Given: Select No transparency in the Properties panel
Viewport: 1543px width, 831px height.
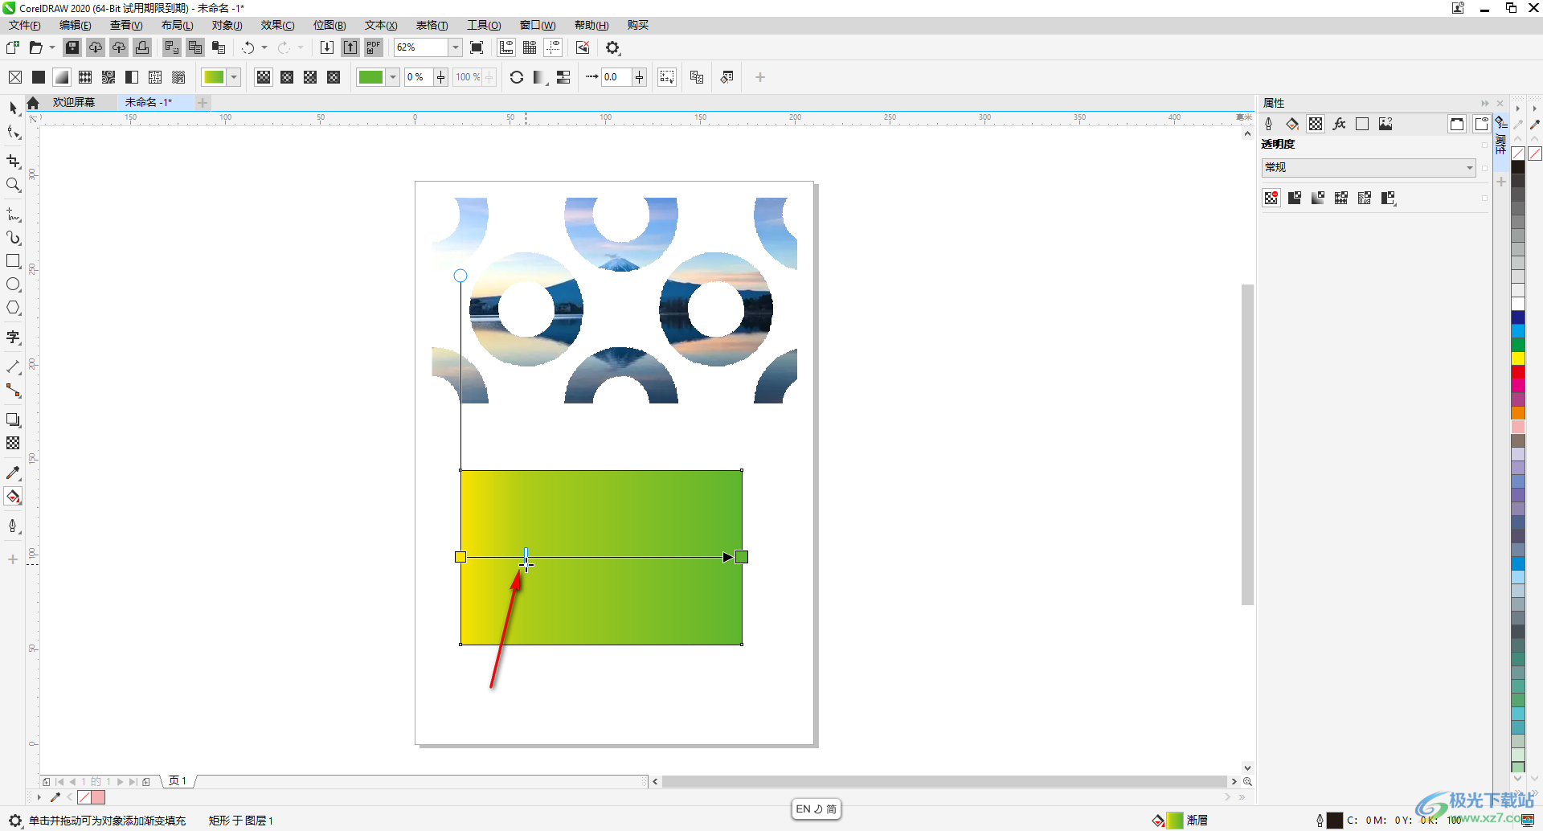Looking at the screenshot, I should tap(1271, 198).
